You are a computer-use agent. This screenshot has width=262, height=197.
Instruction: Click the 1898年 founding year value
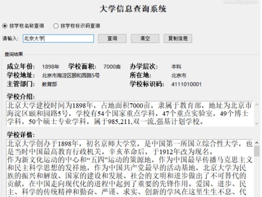[51, 67]
